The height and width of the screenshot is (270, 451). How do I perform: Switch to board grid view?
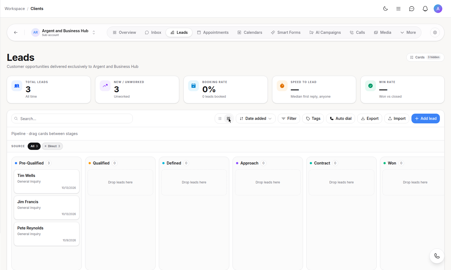[228, 118]
